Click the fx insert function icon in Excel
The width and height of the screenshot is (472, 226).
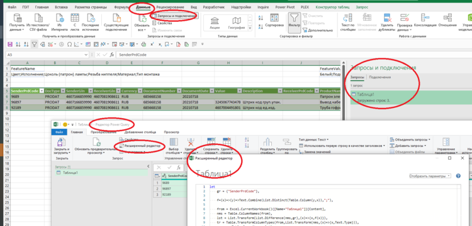coord(111,55)
